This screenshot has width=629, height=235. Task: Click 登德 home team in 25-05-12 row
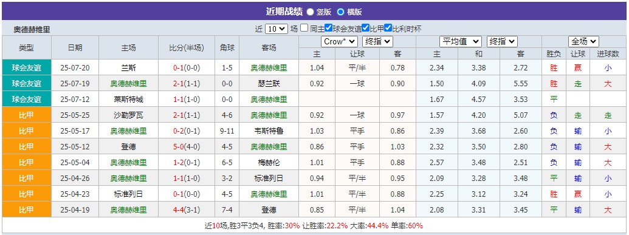[128, 147]
